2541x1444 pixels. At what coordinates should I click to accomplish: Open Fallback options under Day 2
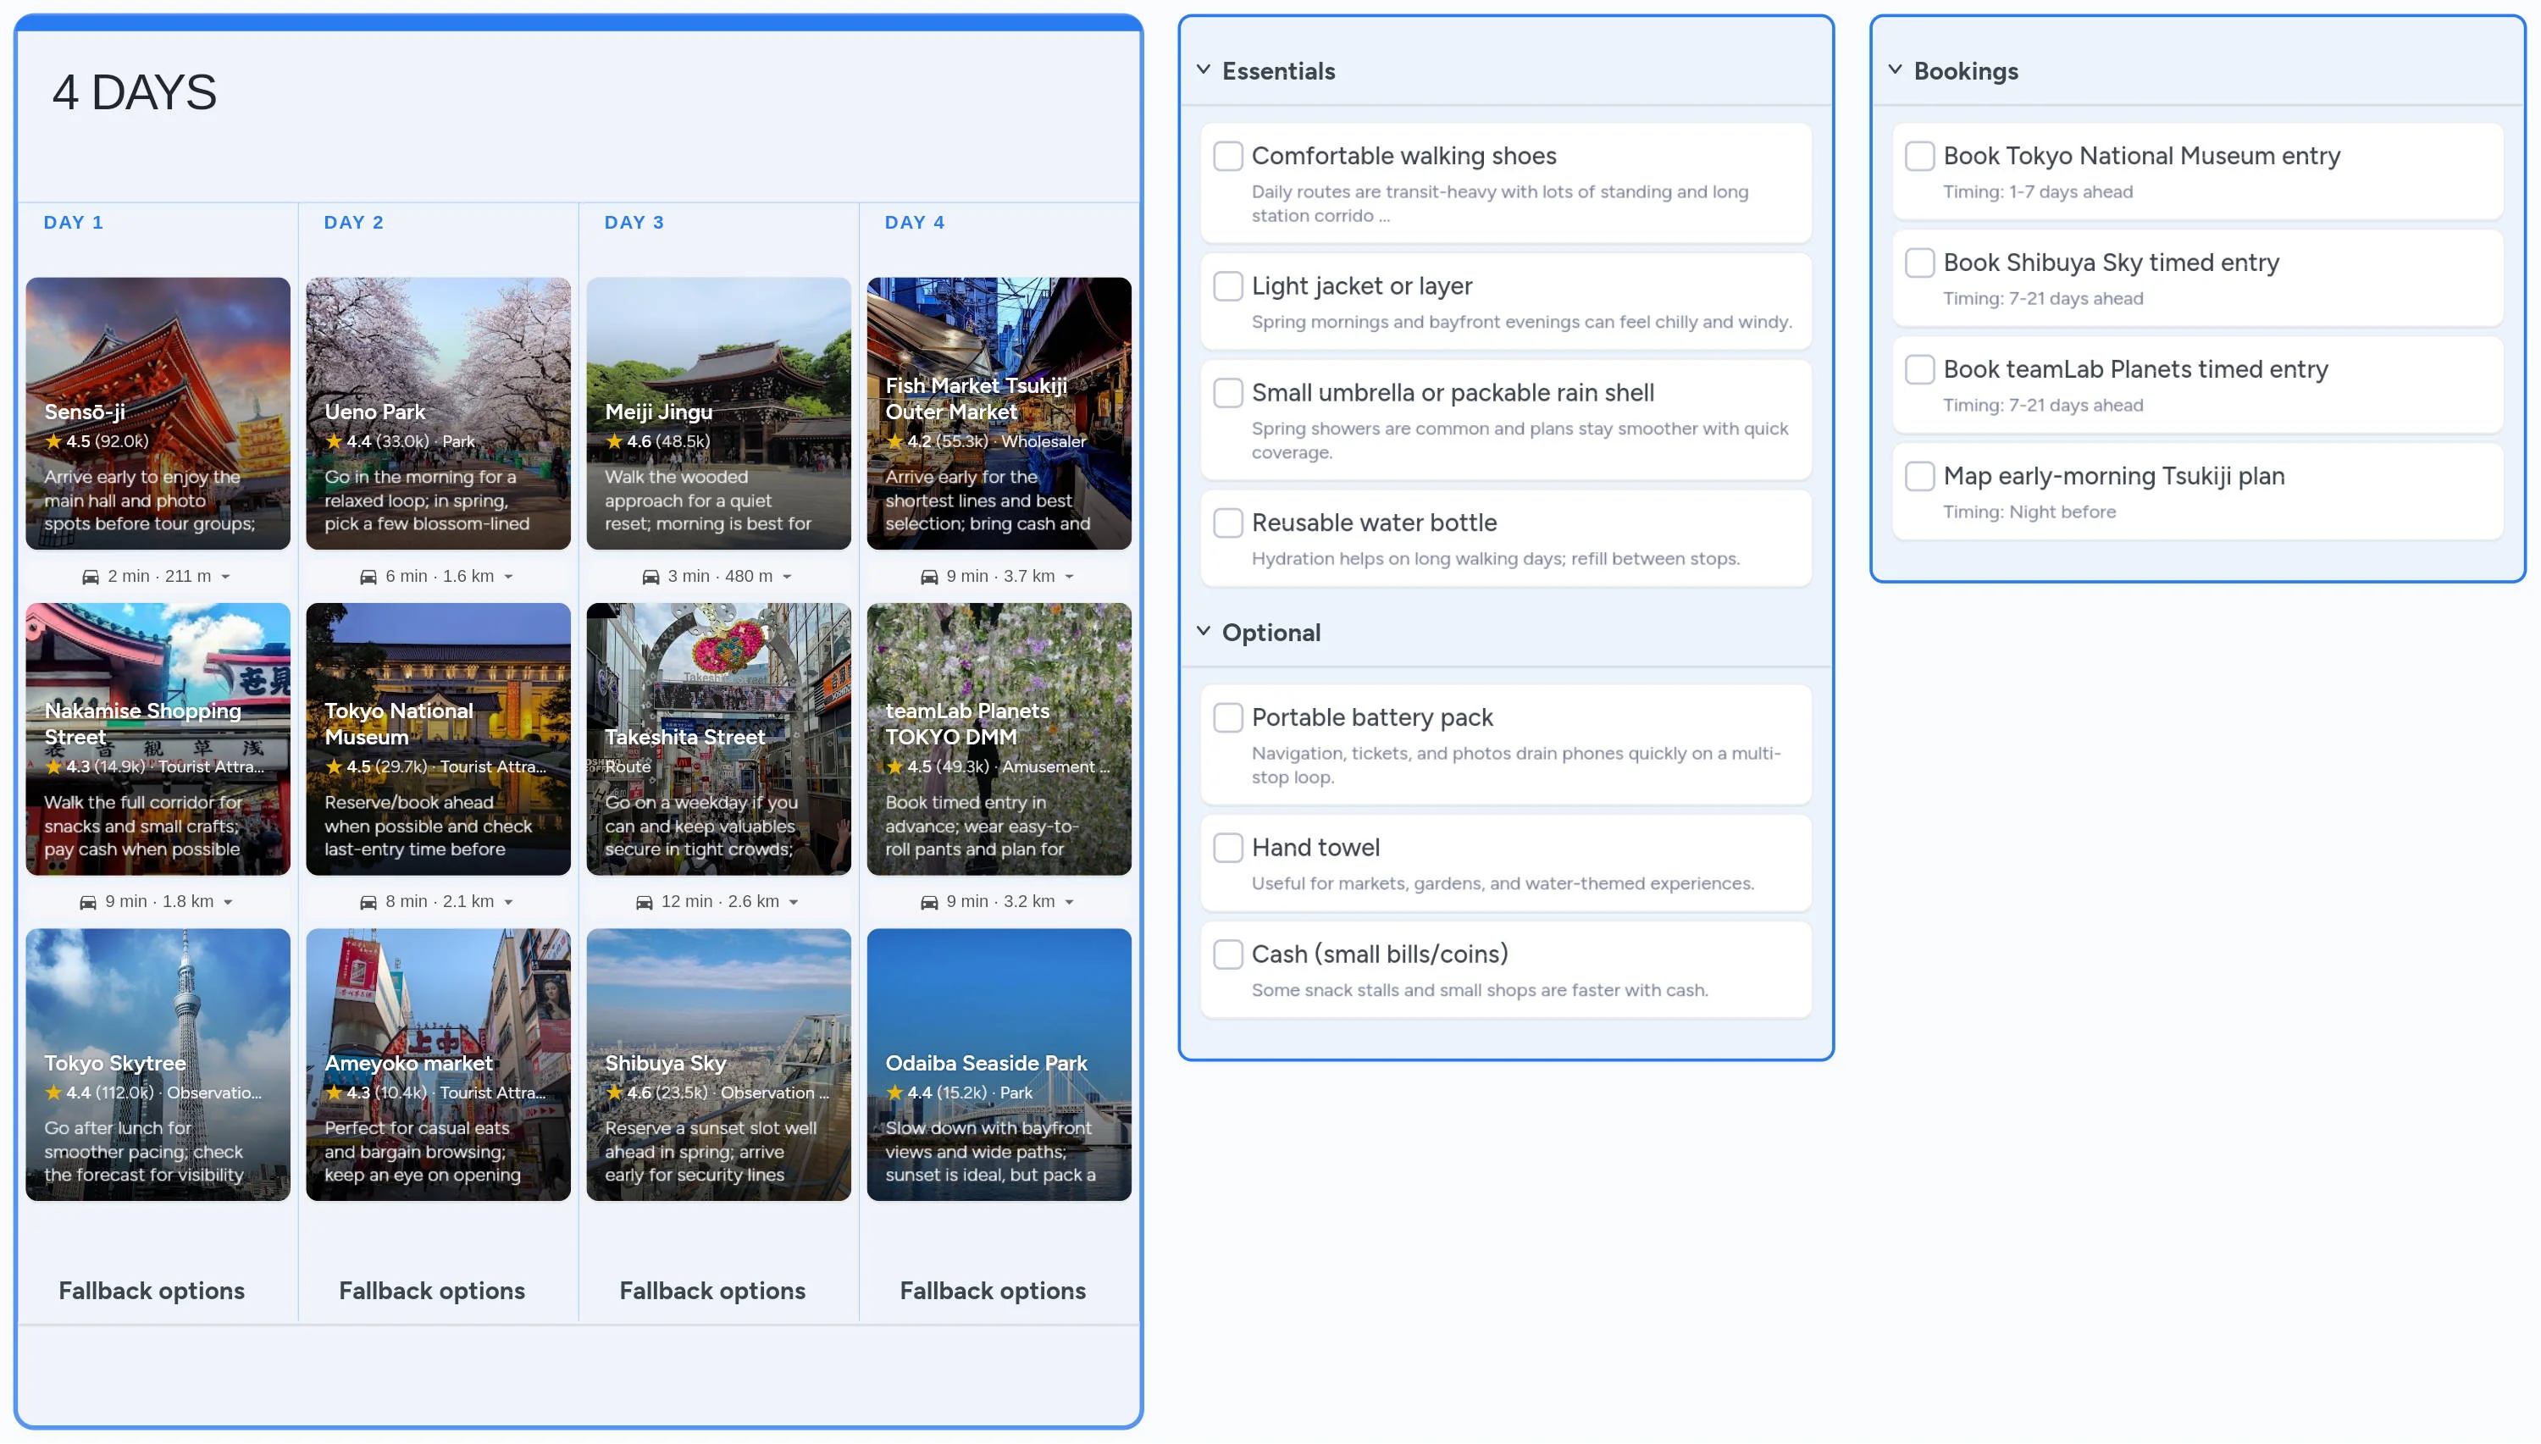click(x=431, y=1289)
